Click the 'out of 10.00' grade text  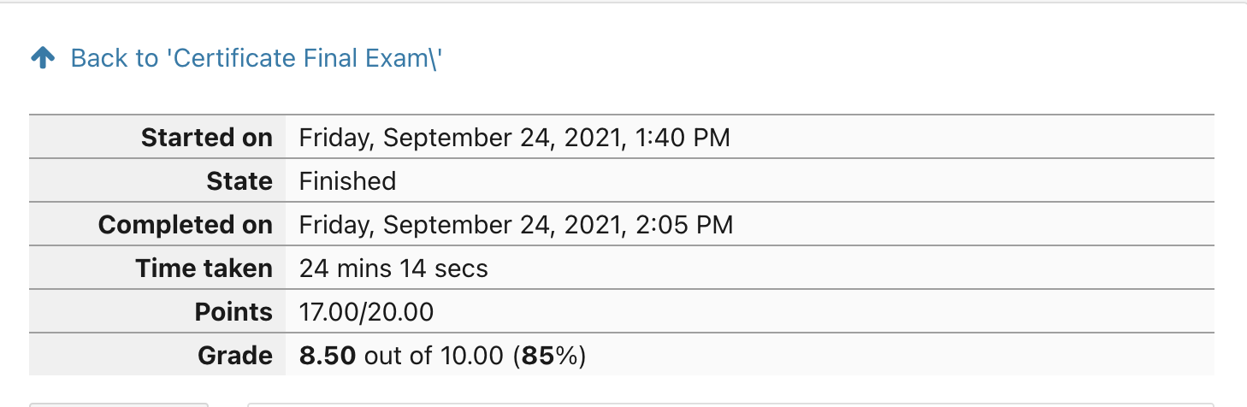tap(434, 356)
